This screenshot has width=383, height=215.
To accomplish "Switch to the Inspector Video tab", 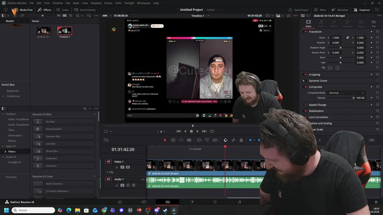I will [308, 24].
